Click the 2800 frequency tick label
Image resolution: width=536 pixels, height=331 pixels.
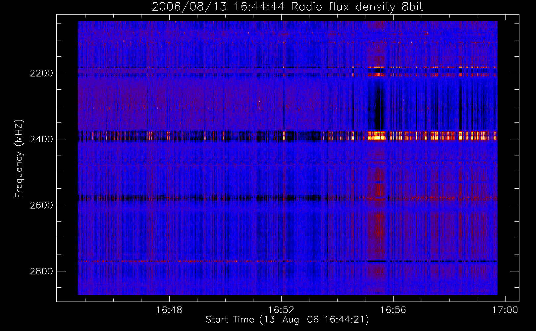pyautogui.click(x=41, y=271)
